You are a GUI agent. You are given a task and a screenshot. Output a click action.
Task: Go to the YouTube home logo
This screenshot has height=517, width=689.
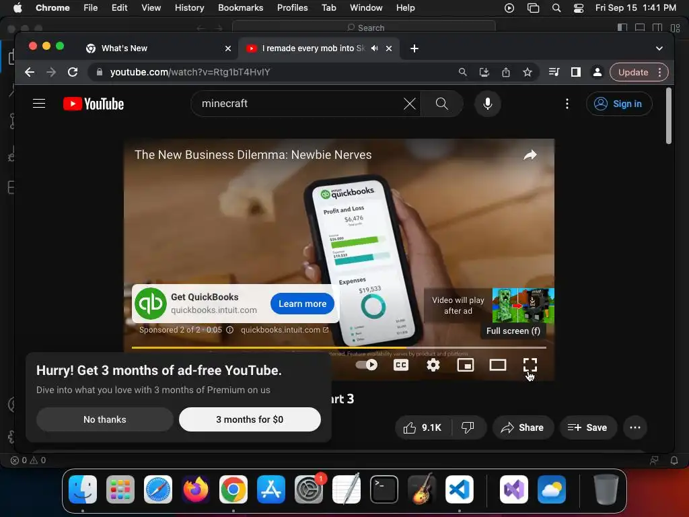pyautogui.click(x=94, y=104)
